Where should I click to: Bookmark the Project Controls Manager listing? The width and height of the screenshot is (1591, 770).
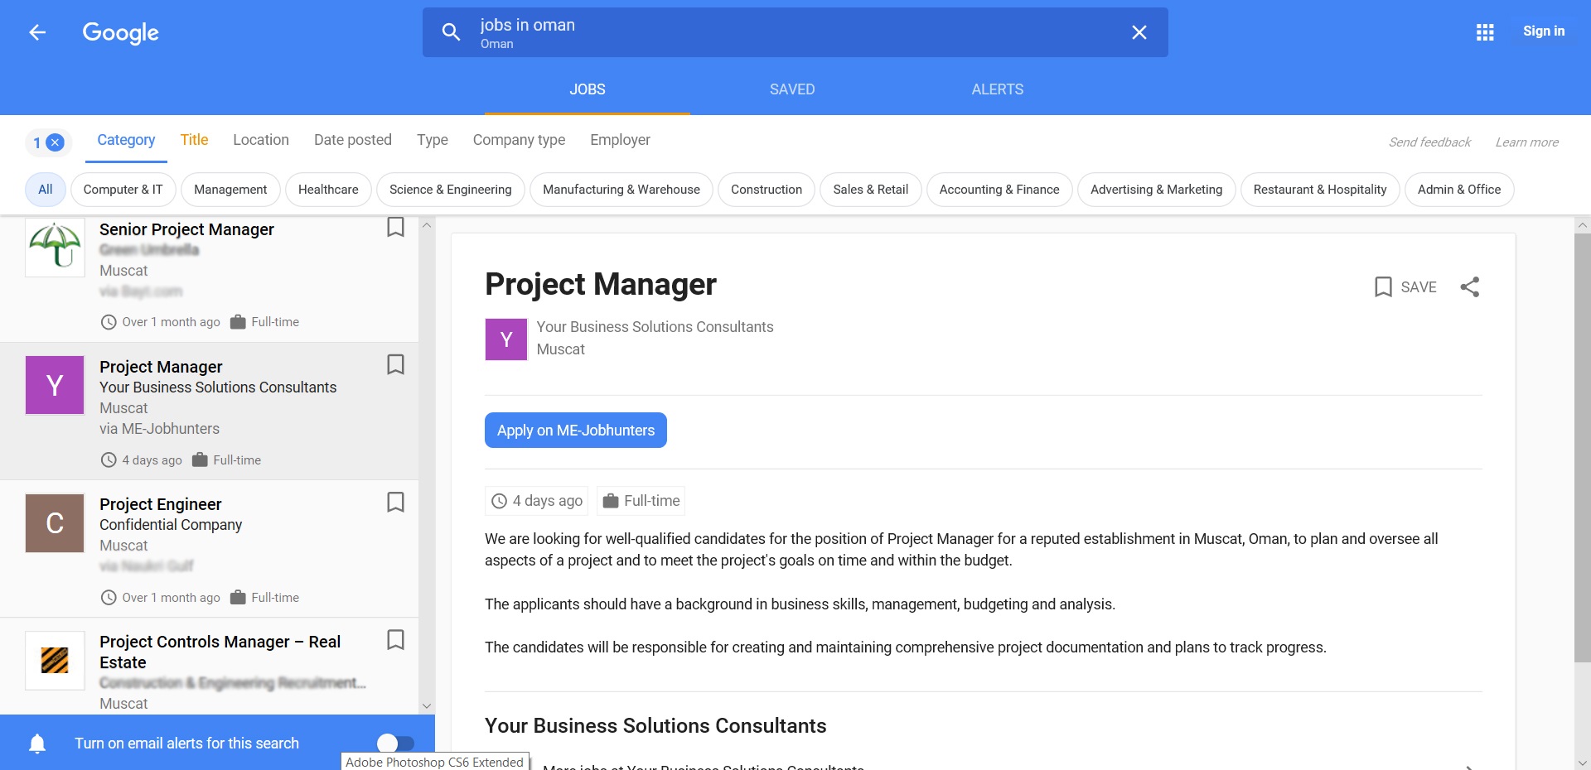point(395,640)
